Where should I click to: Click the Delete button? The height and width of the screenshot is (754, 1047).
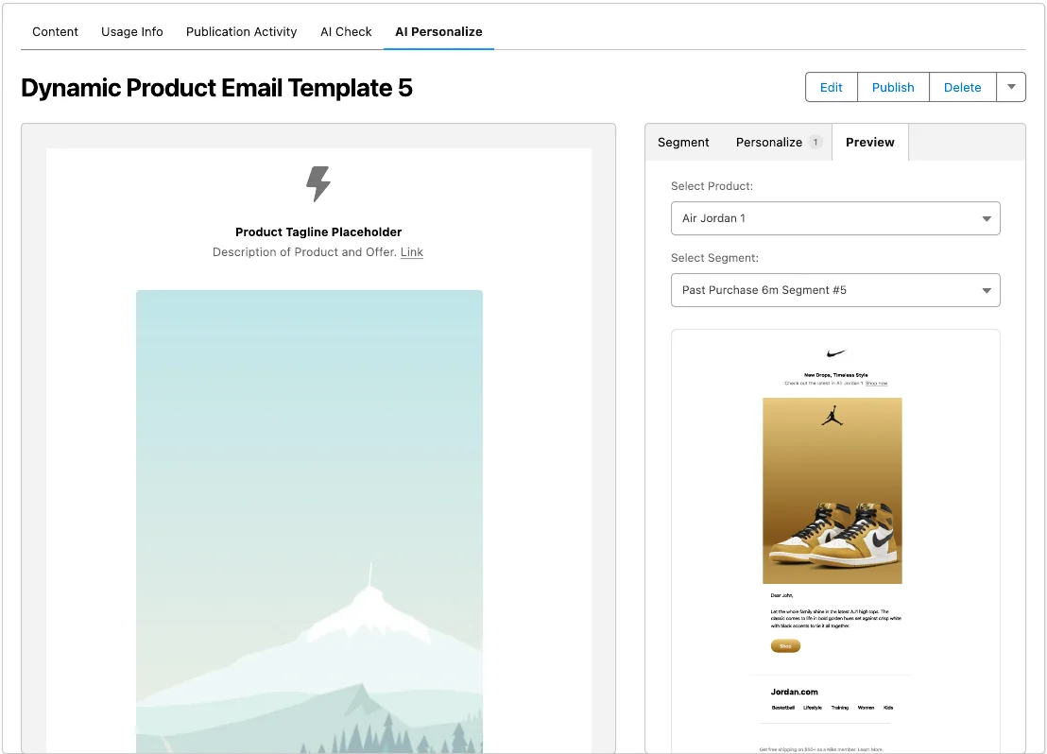coord(962,88)
